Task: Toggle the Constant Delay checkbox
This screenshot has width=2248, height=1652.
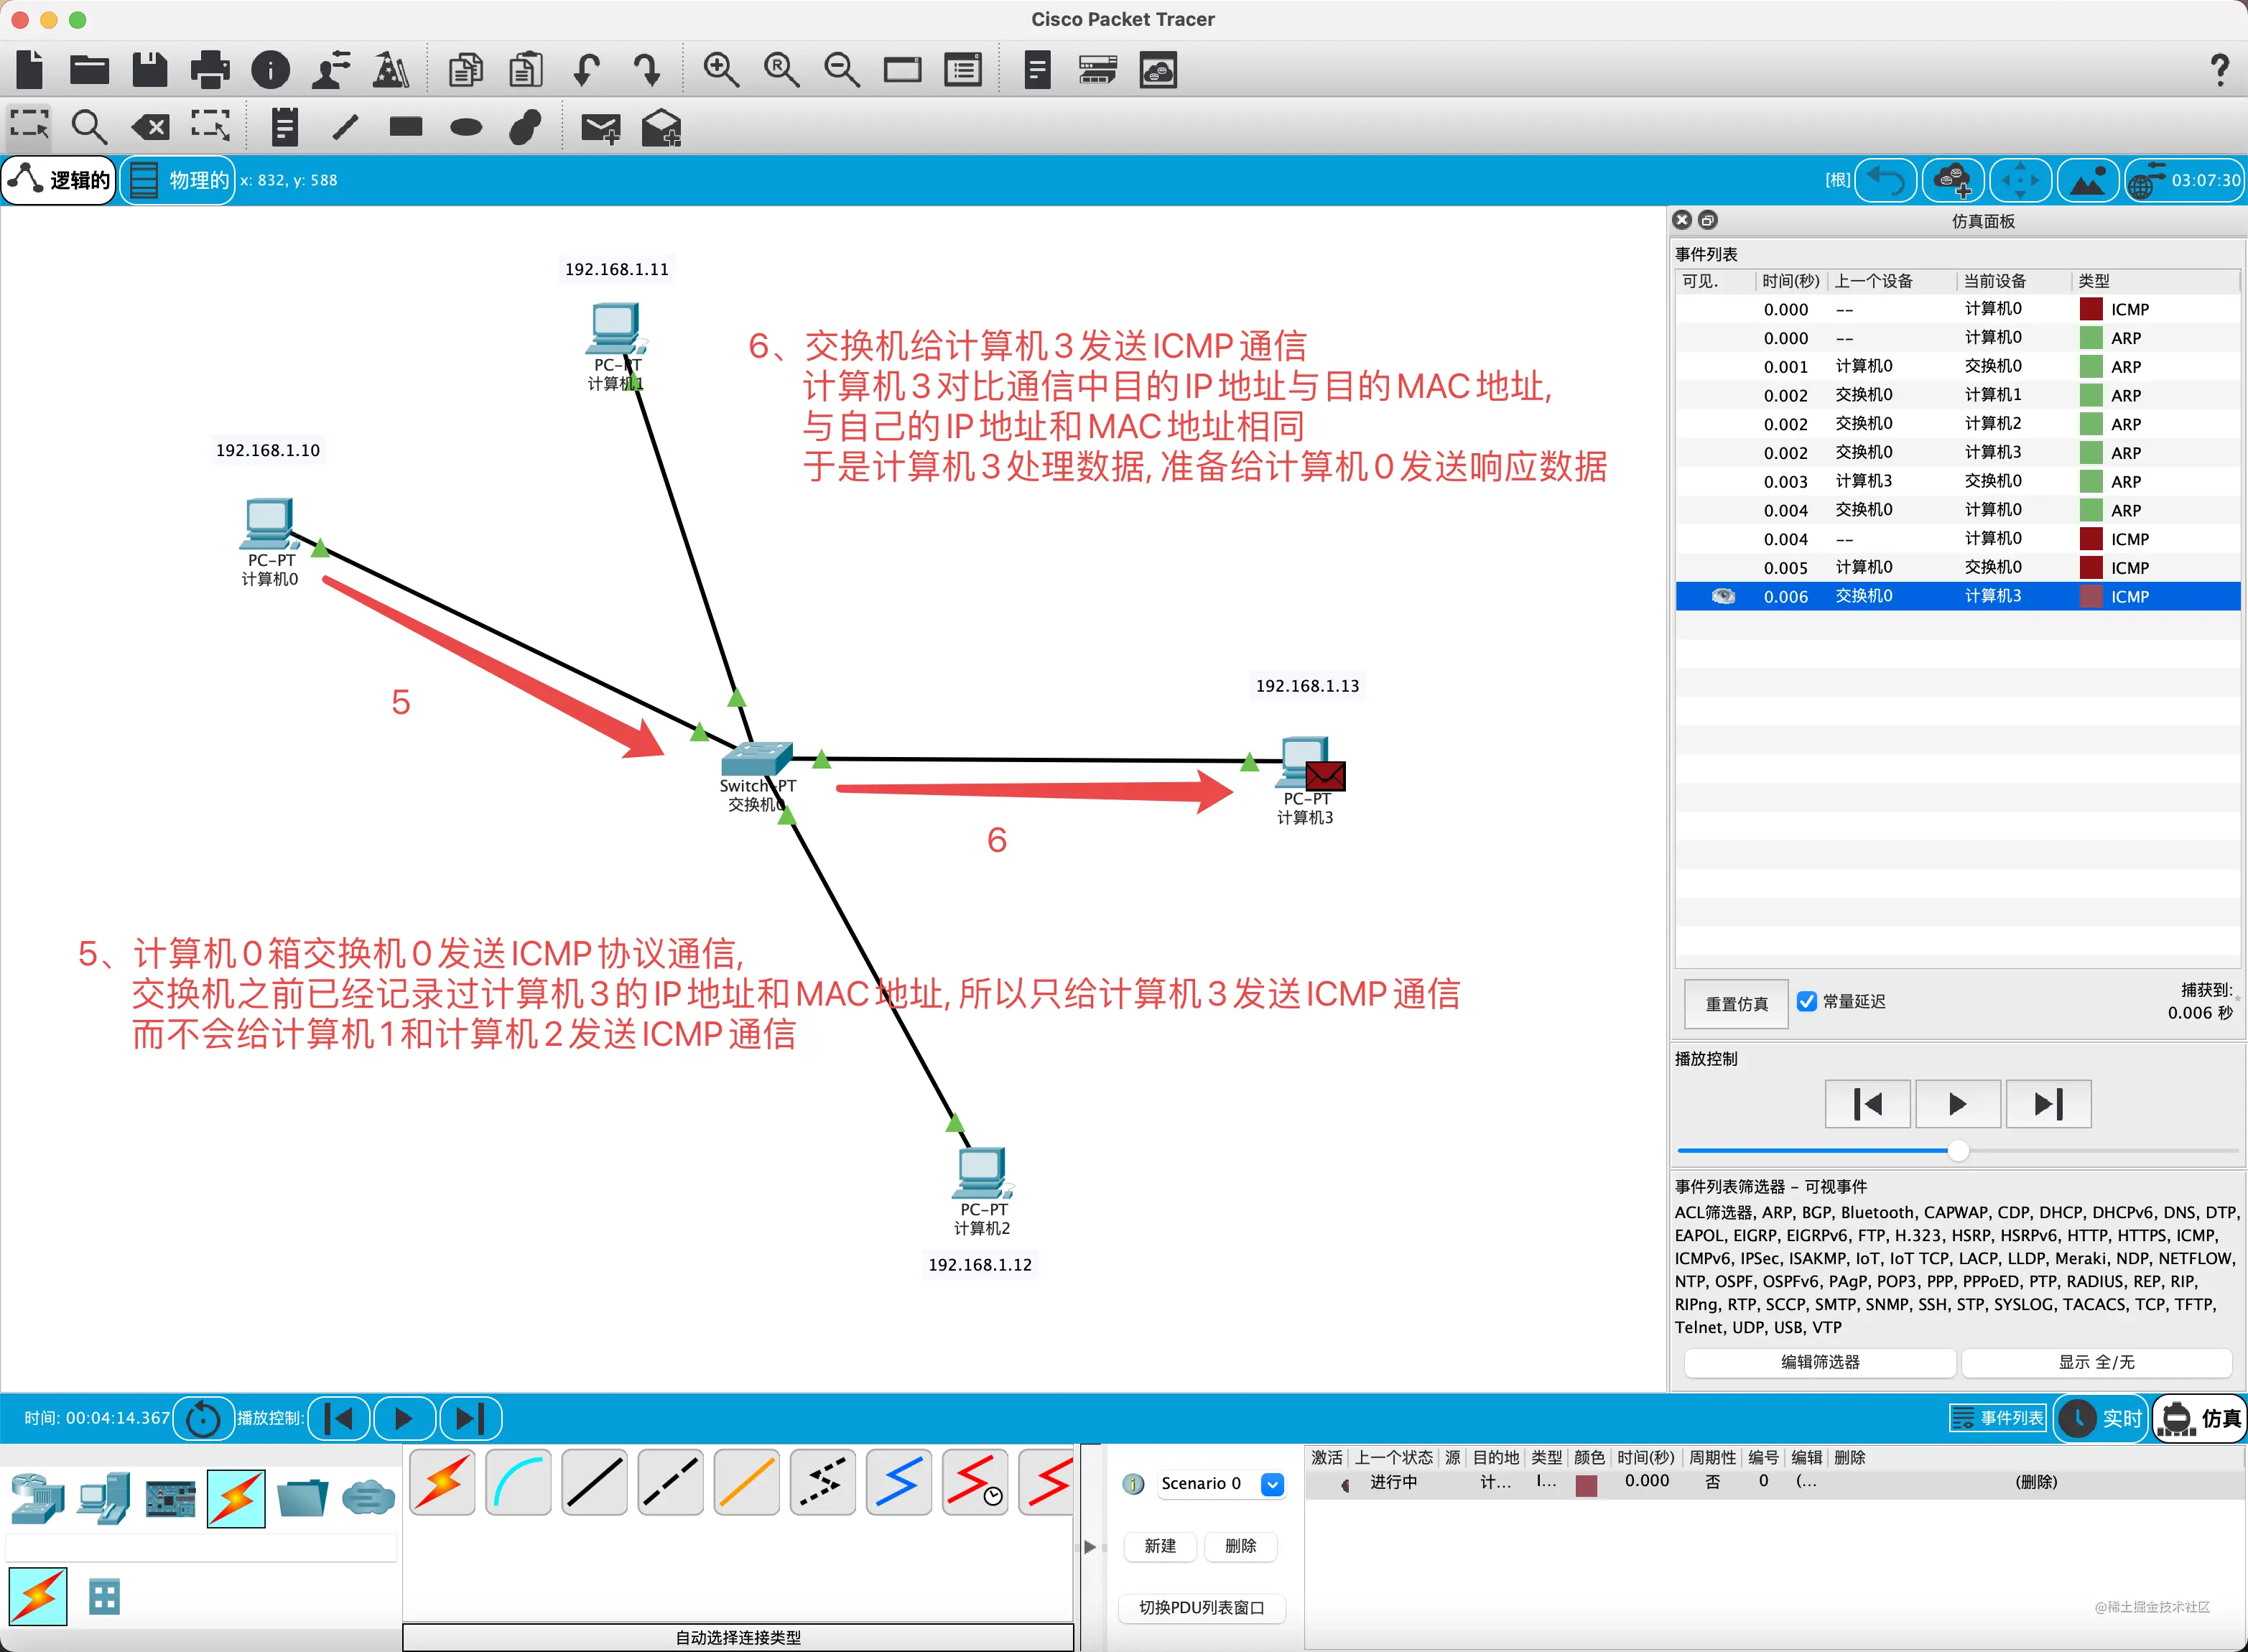Action: (x=1807, y=1001)
